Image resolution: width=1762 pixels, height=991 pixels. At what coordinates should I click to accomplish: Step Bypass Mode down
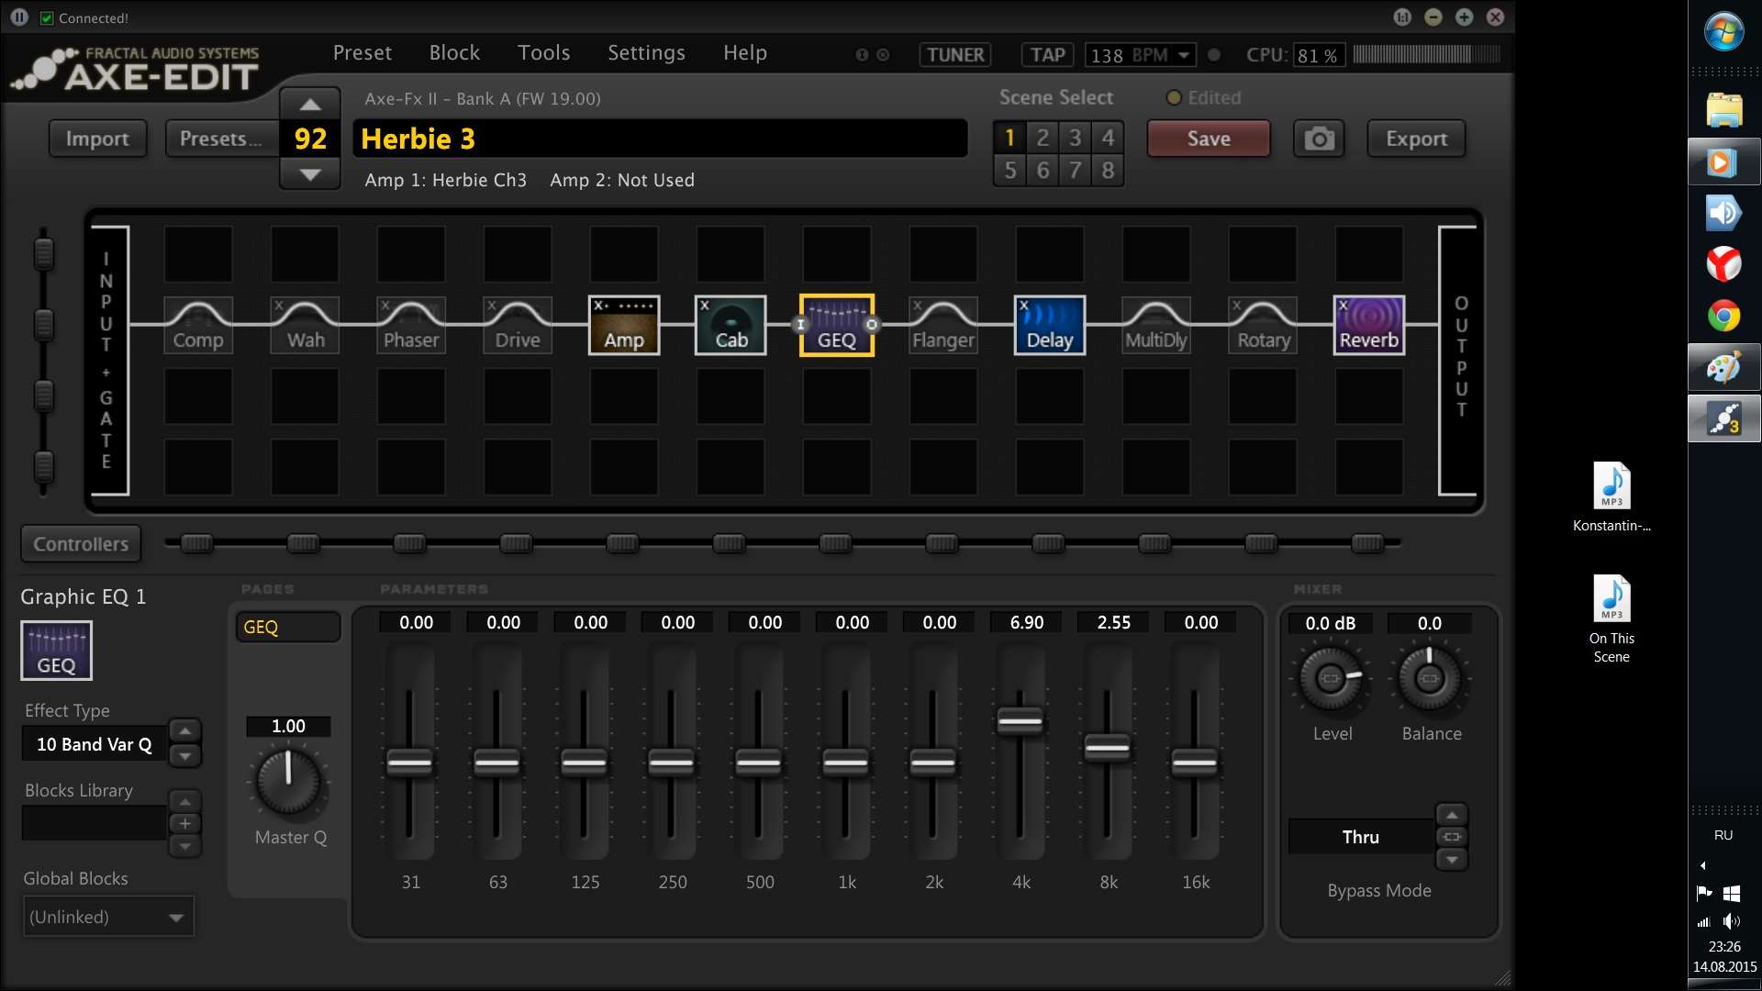[x=1452, y=860]
